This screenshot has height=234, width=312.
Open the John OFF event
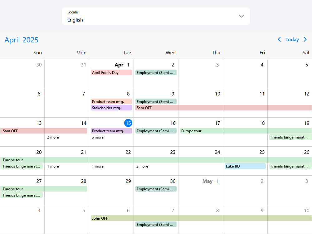[x=201, y=218]
